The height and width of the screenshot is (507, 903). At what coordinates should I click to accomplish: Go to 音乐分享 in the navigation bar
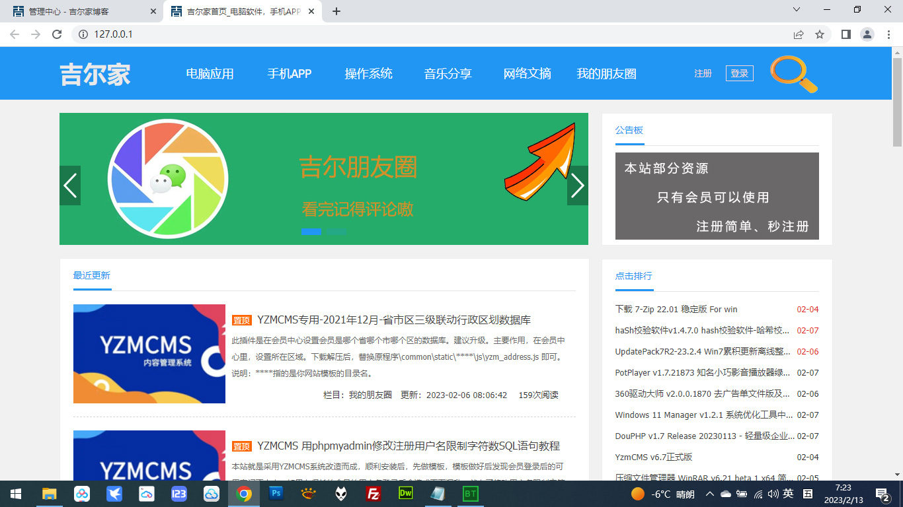pyautogui.click(x=448, y=74)
